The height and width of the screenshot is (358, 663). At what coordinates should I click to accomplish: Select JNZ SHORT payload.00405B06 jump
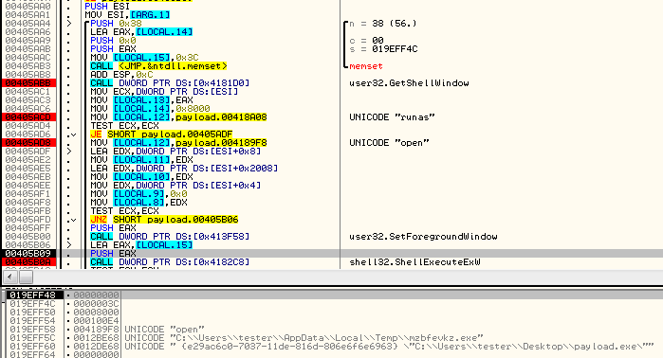(x=164, y=220)
